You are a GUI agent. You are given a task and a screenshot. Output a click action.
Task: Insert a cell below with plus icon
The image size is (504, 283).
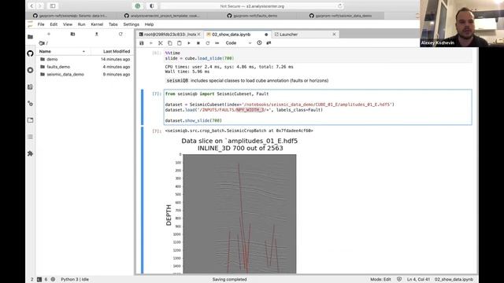pos(150,43)
